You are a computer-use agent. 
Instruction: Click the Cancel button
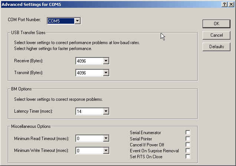tap(216, 35)
